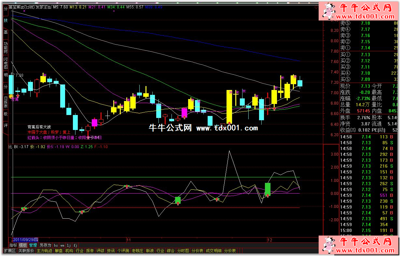Click the fj shortcut button
The image size is (400, 256).
point(75,245)
